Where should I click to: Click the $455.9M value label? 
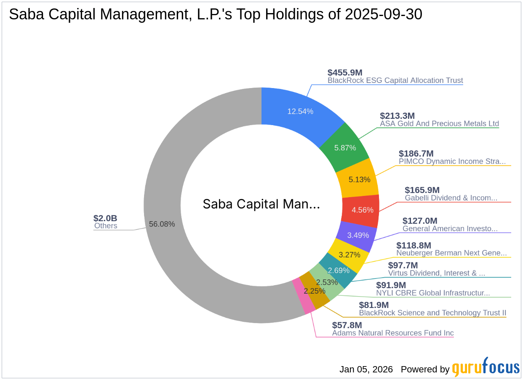click(x=344, y=72)
